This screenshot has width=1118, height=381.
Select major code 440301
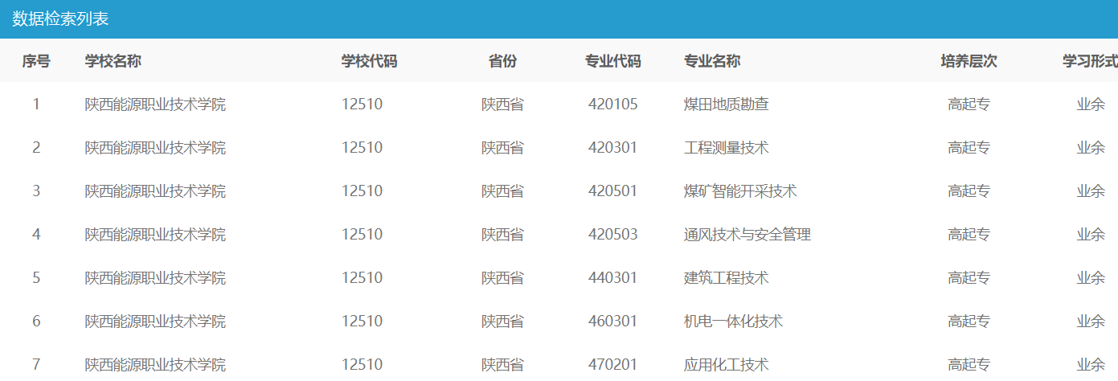click(x=613, y=278)
